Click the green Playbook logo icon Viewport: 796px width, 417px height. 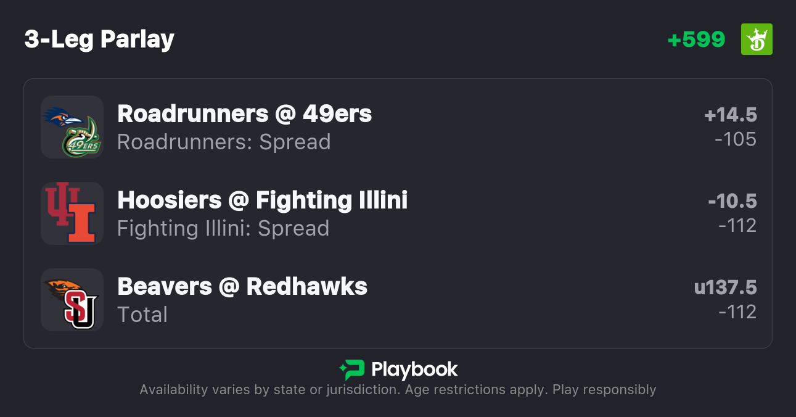[351, 370]
